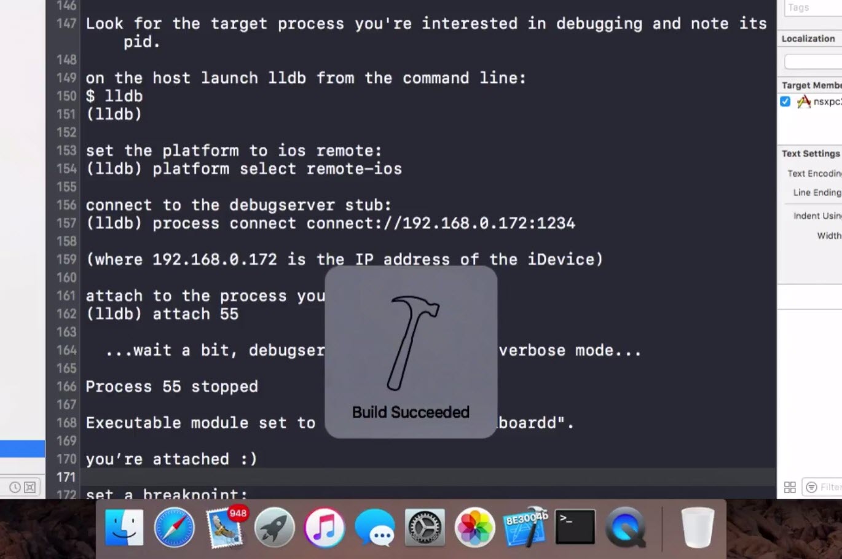842x559 pixels.
Task: Launch Safari from the Dock
Action: point(175,526)
